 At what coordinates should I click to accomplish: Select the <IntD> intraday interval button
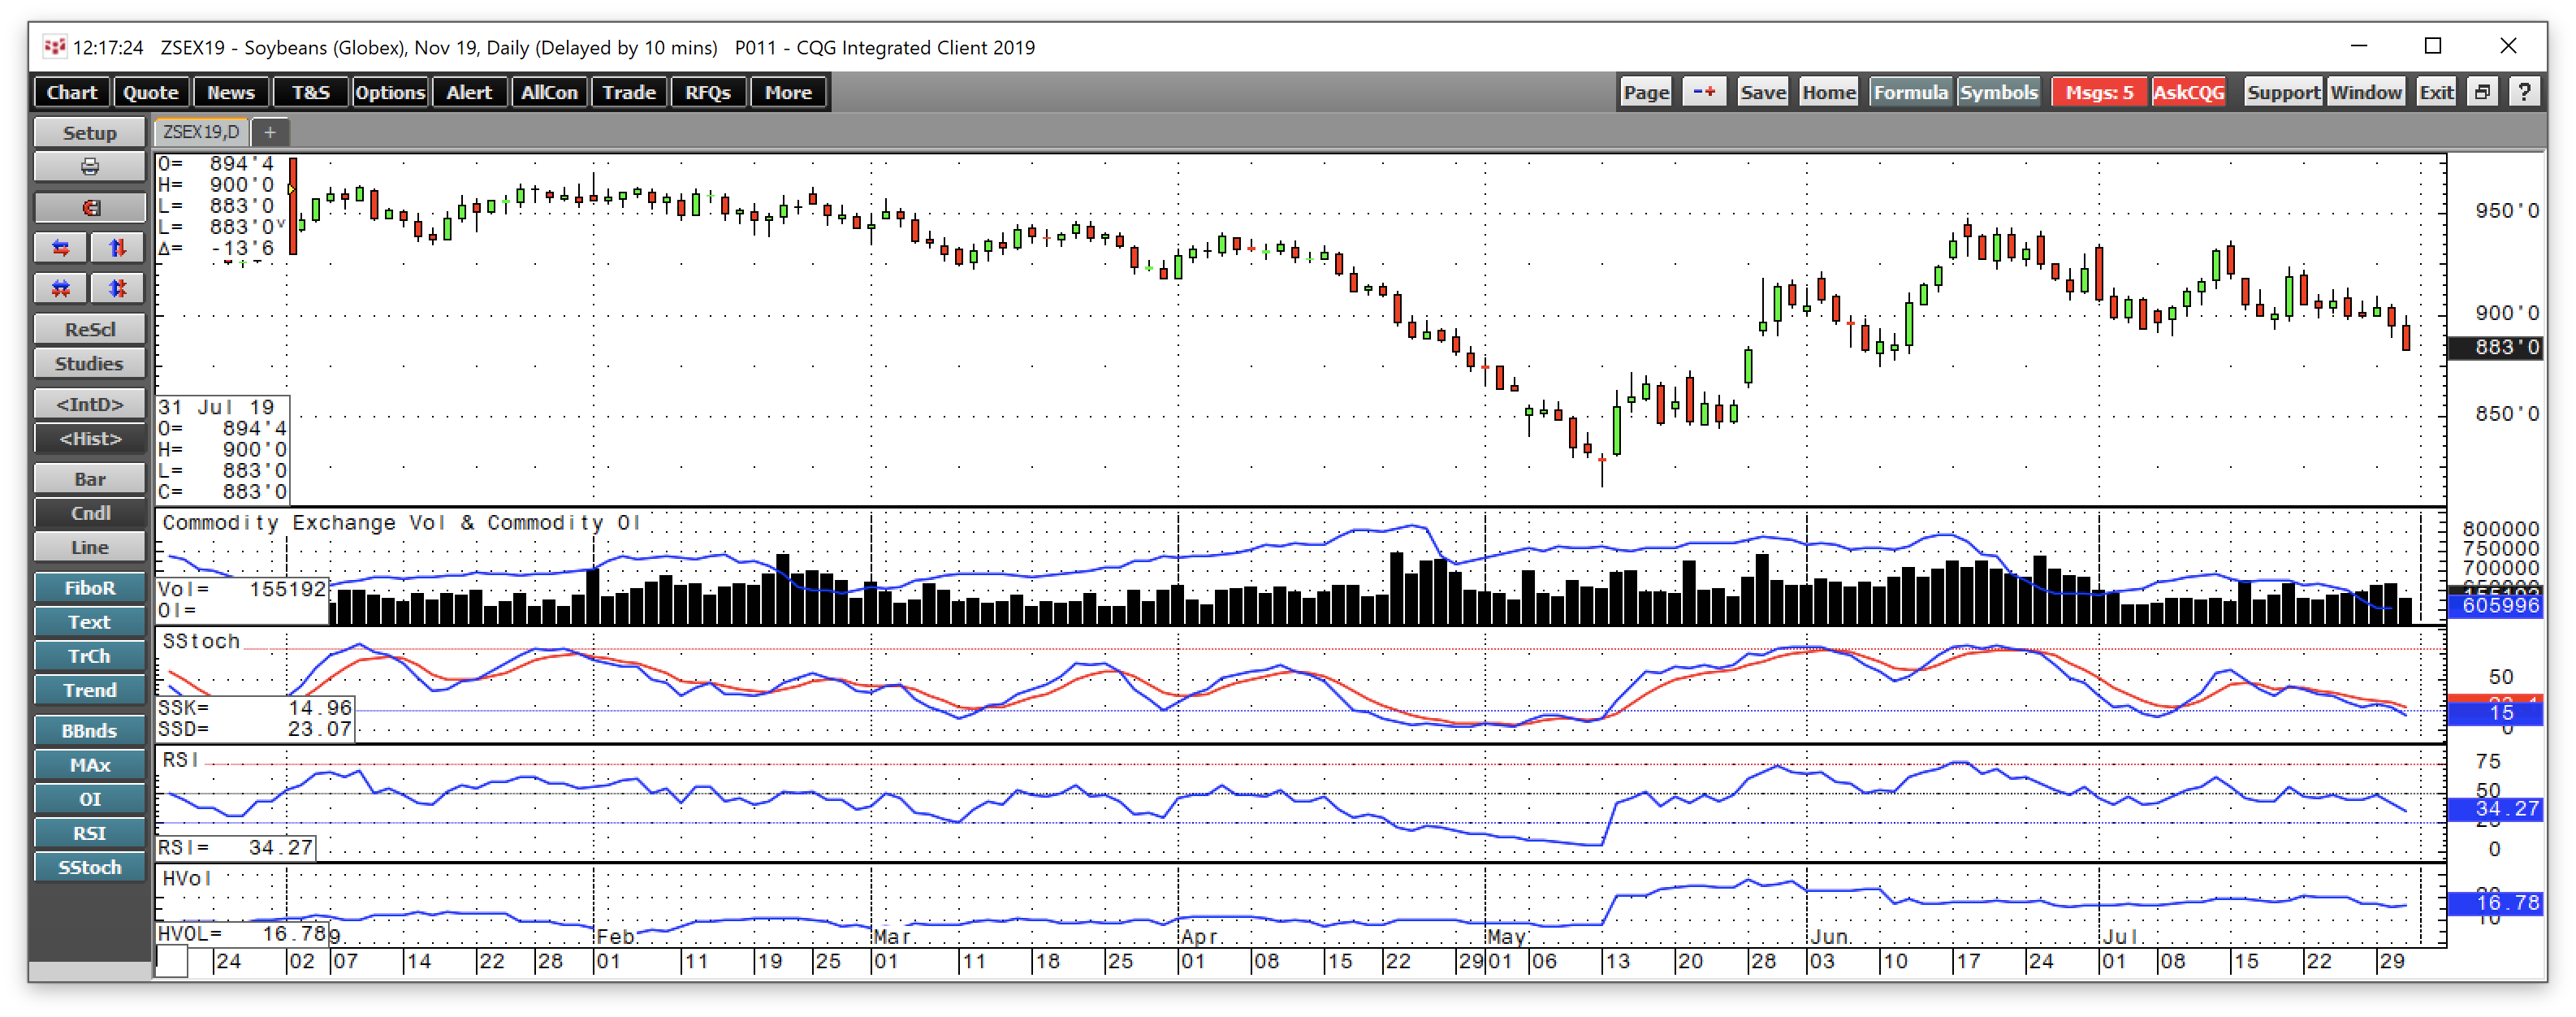tap(90, 405)
